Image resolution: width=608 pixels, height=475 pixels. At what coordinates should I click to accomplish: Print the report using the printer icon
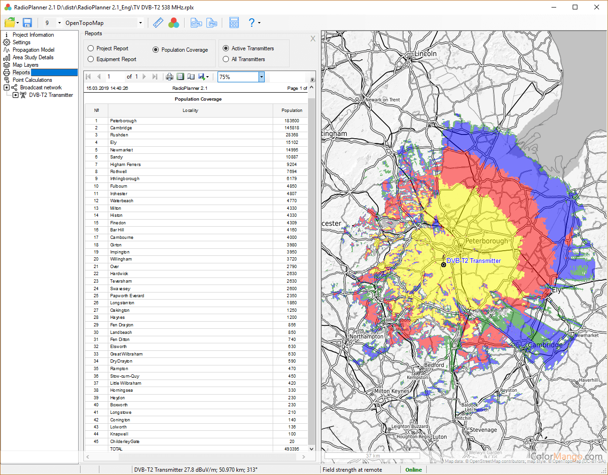[x=170, y=77]
